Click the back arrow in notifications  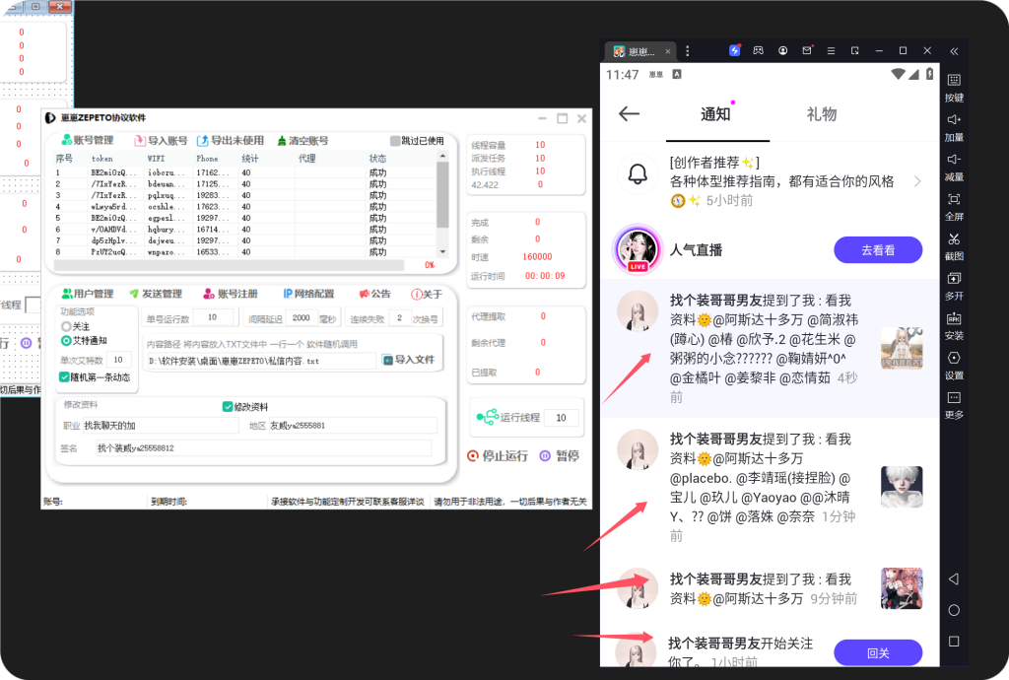click(x=629, y=113)
